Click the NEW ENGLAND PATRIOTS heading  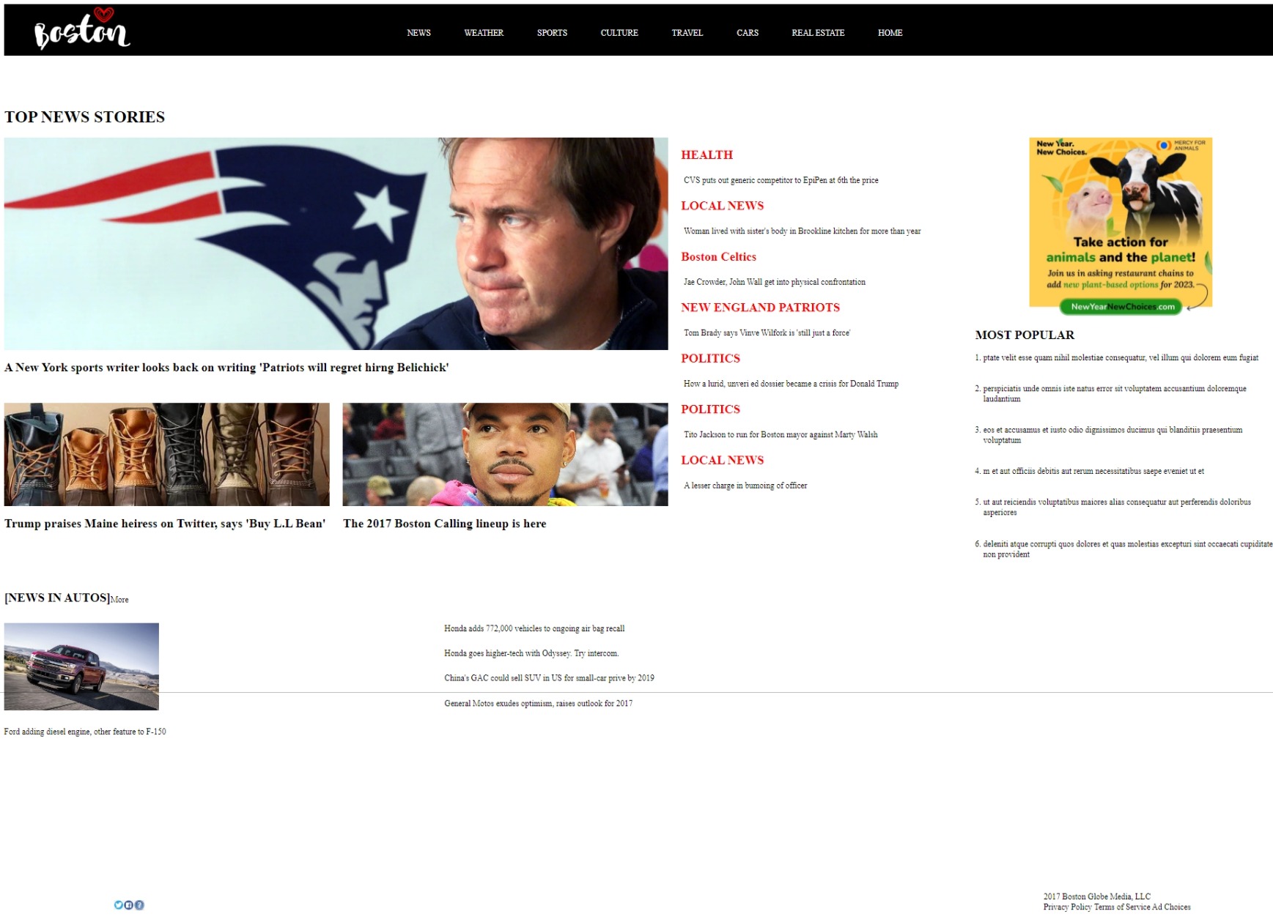pos(760,308)
